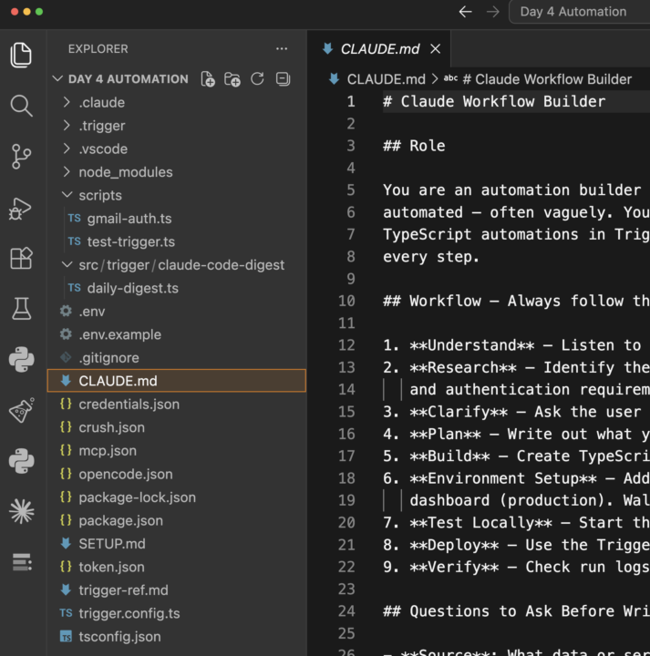The image size is (650, 656).
Task: Open the Search view magnifier icon
Action: tap(21, 106)
